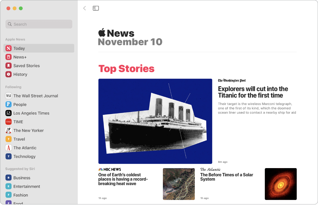Open the Business suggested topic
318x205 pixels.
[x=8, y=178]
